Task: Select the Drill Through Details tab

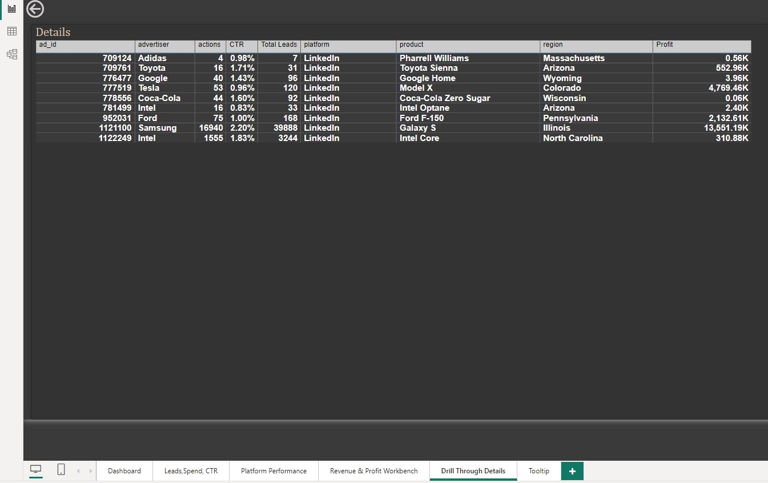Action: (473, 471)
